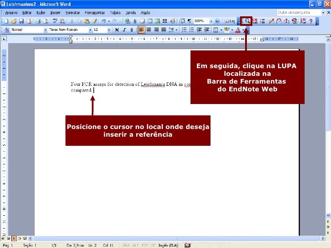Click the EndNote Find Citations magnifier
This screenshot has height=248, width=331.
click(x=247, y=21)
